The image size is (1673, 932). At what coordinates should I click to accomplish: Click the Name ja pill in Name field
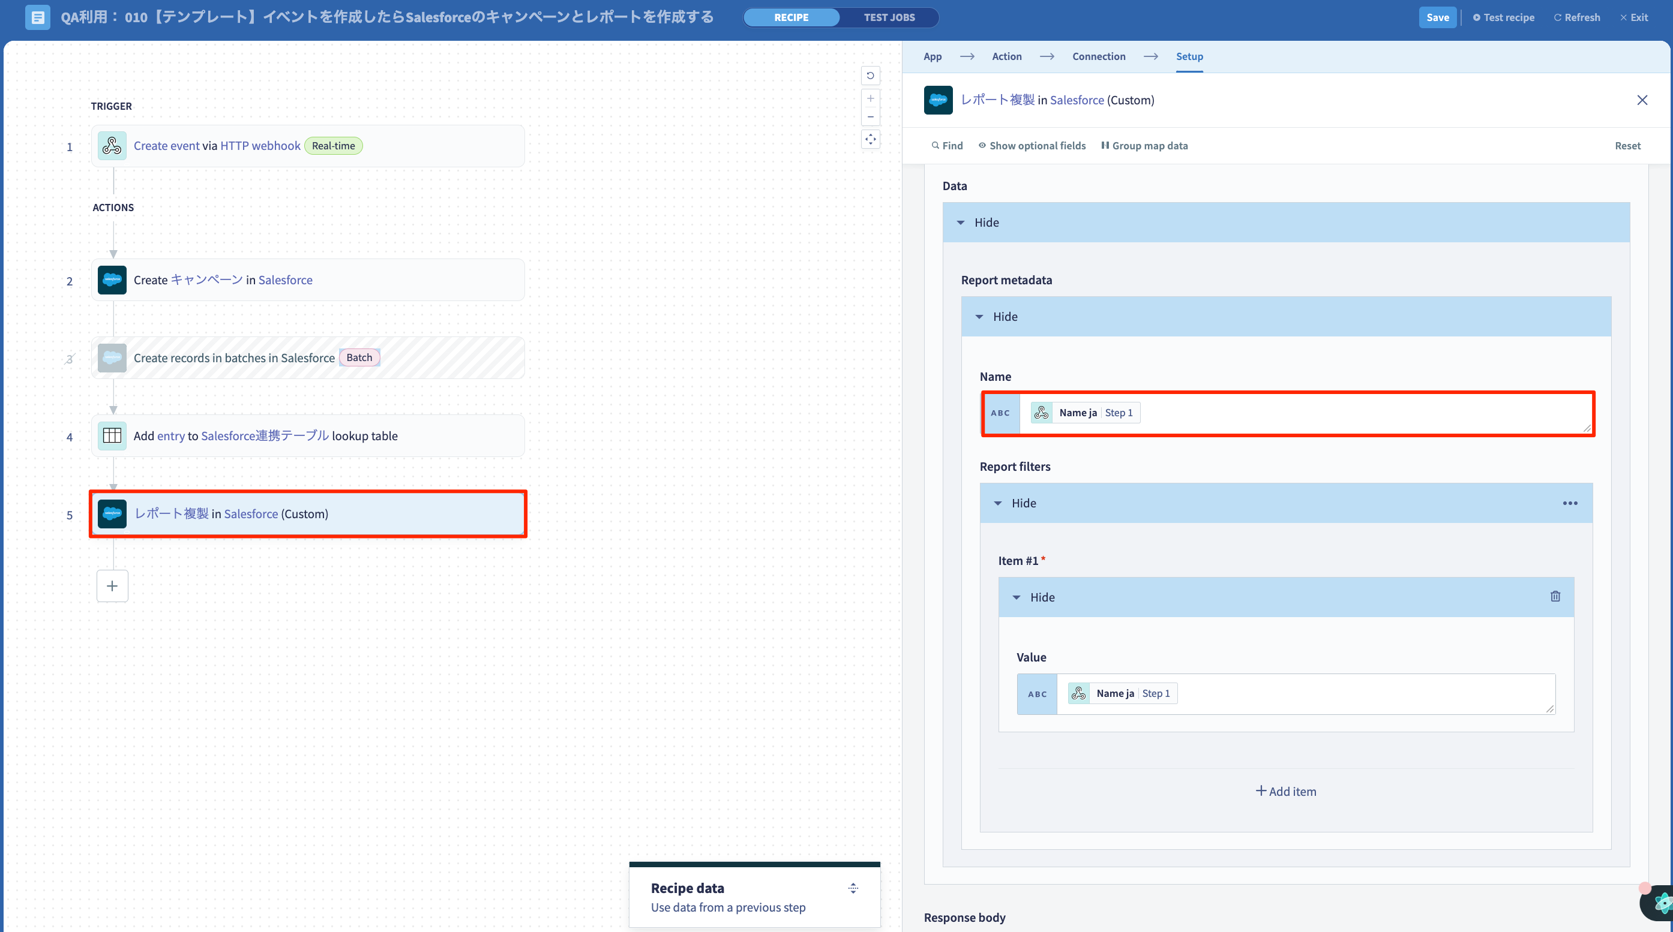(1086, 413)
